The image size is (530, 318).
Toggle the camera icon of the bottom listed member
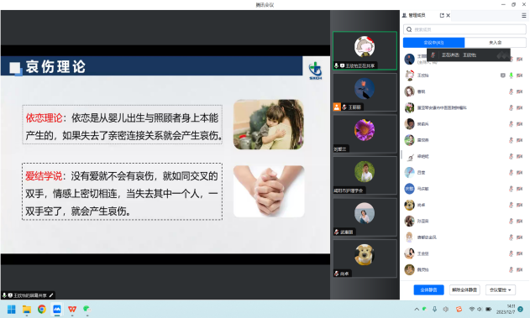[520, 269]
